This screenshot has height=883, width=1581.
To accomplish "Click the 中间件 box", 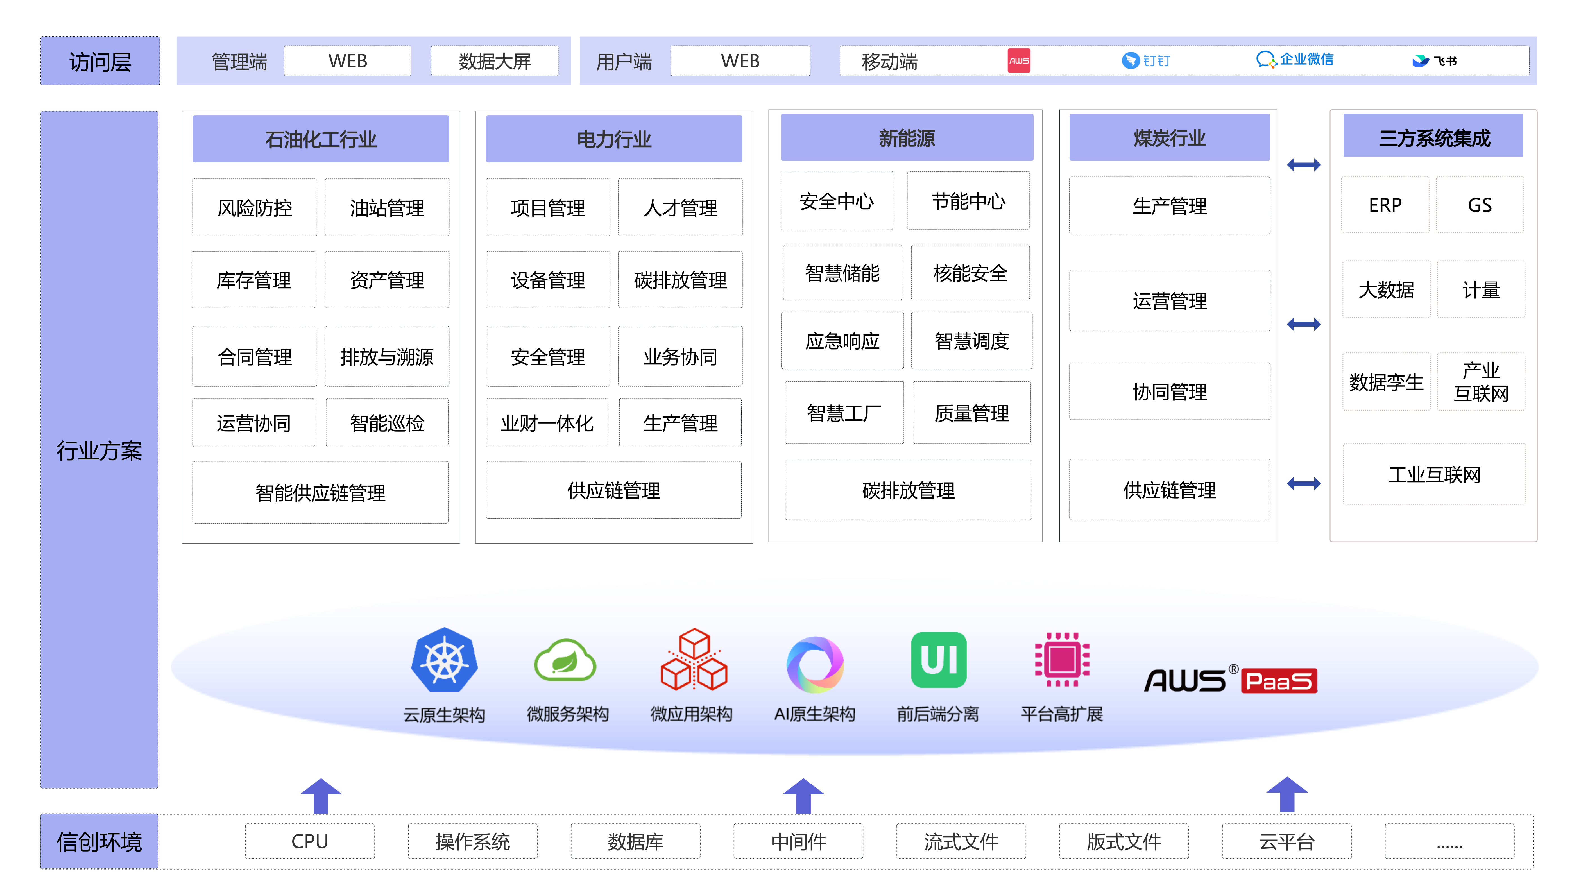I will [x=798, y=841].
